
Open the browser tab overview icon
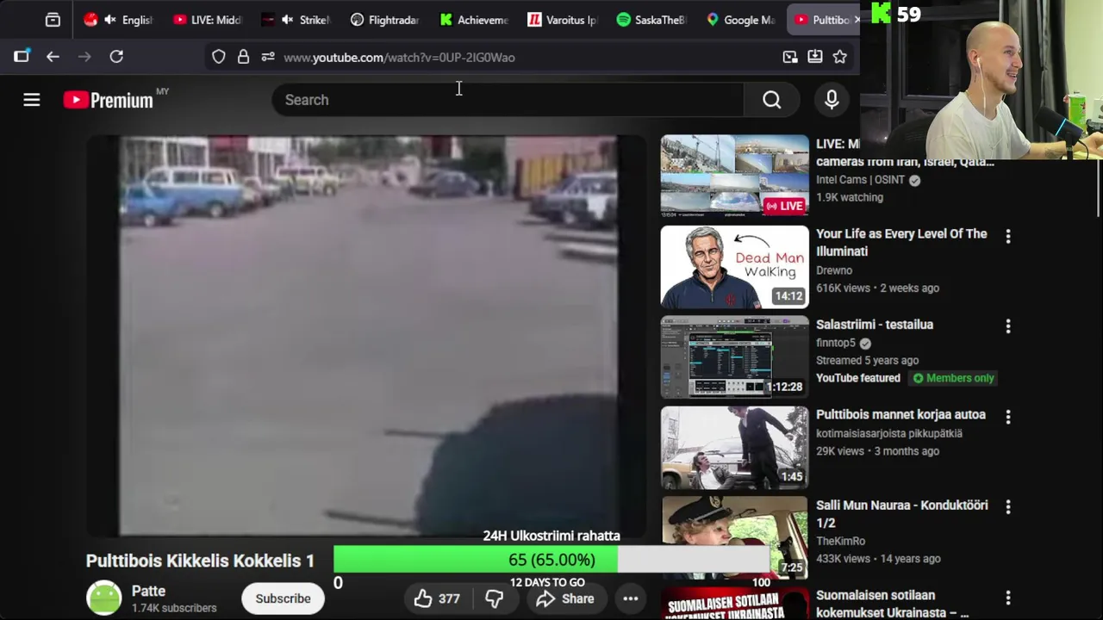(53, 20)
